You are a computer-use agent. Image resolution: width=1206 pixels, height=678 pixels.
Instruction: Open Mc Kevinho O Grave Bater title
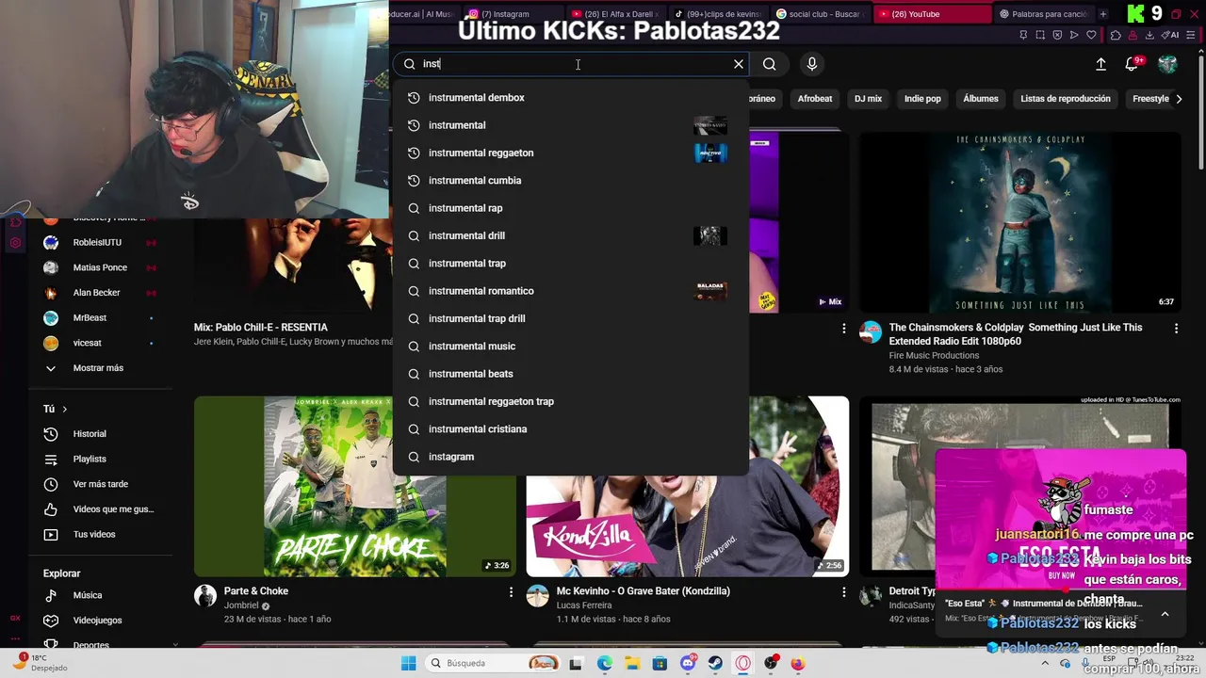[644, 591]
